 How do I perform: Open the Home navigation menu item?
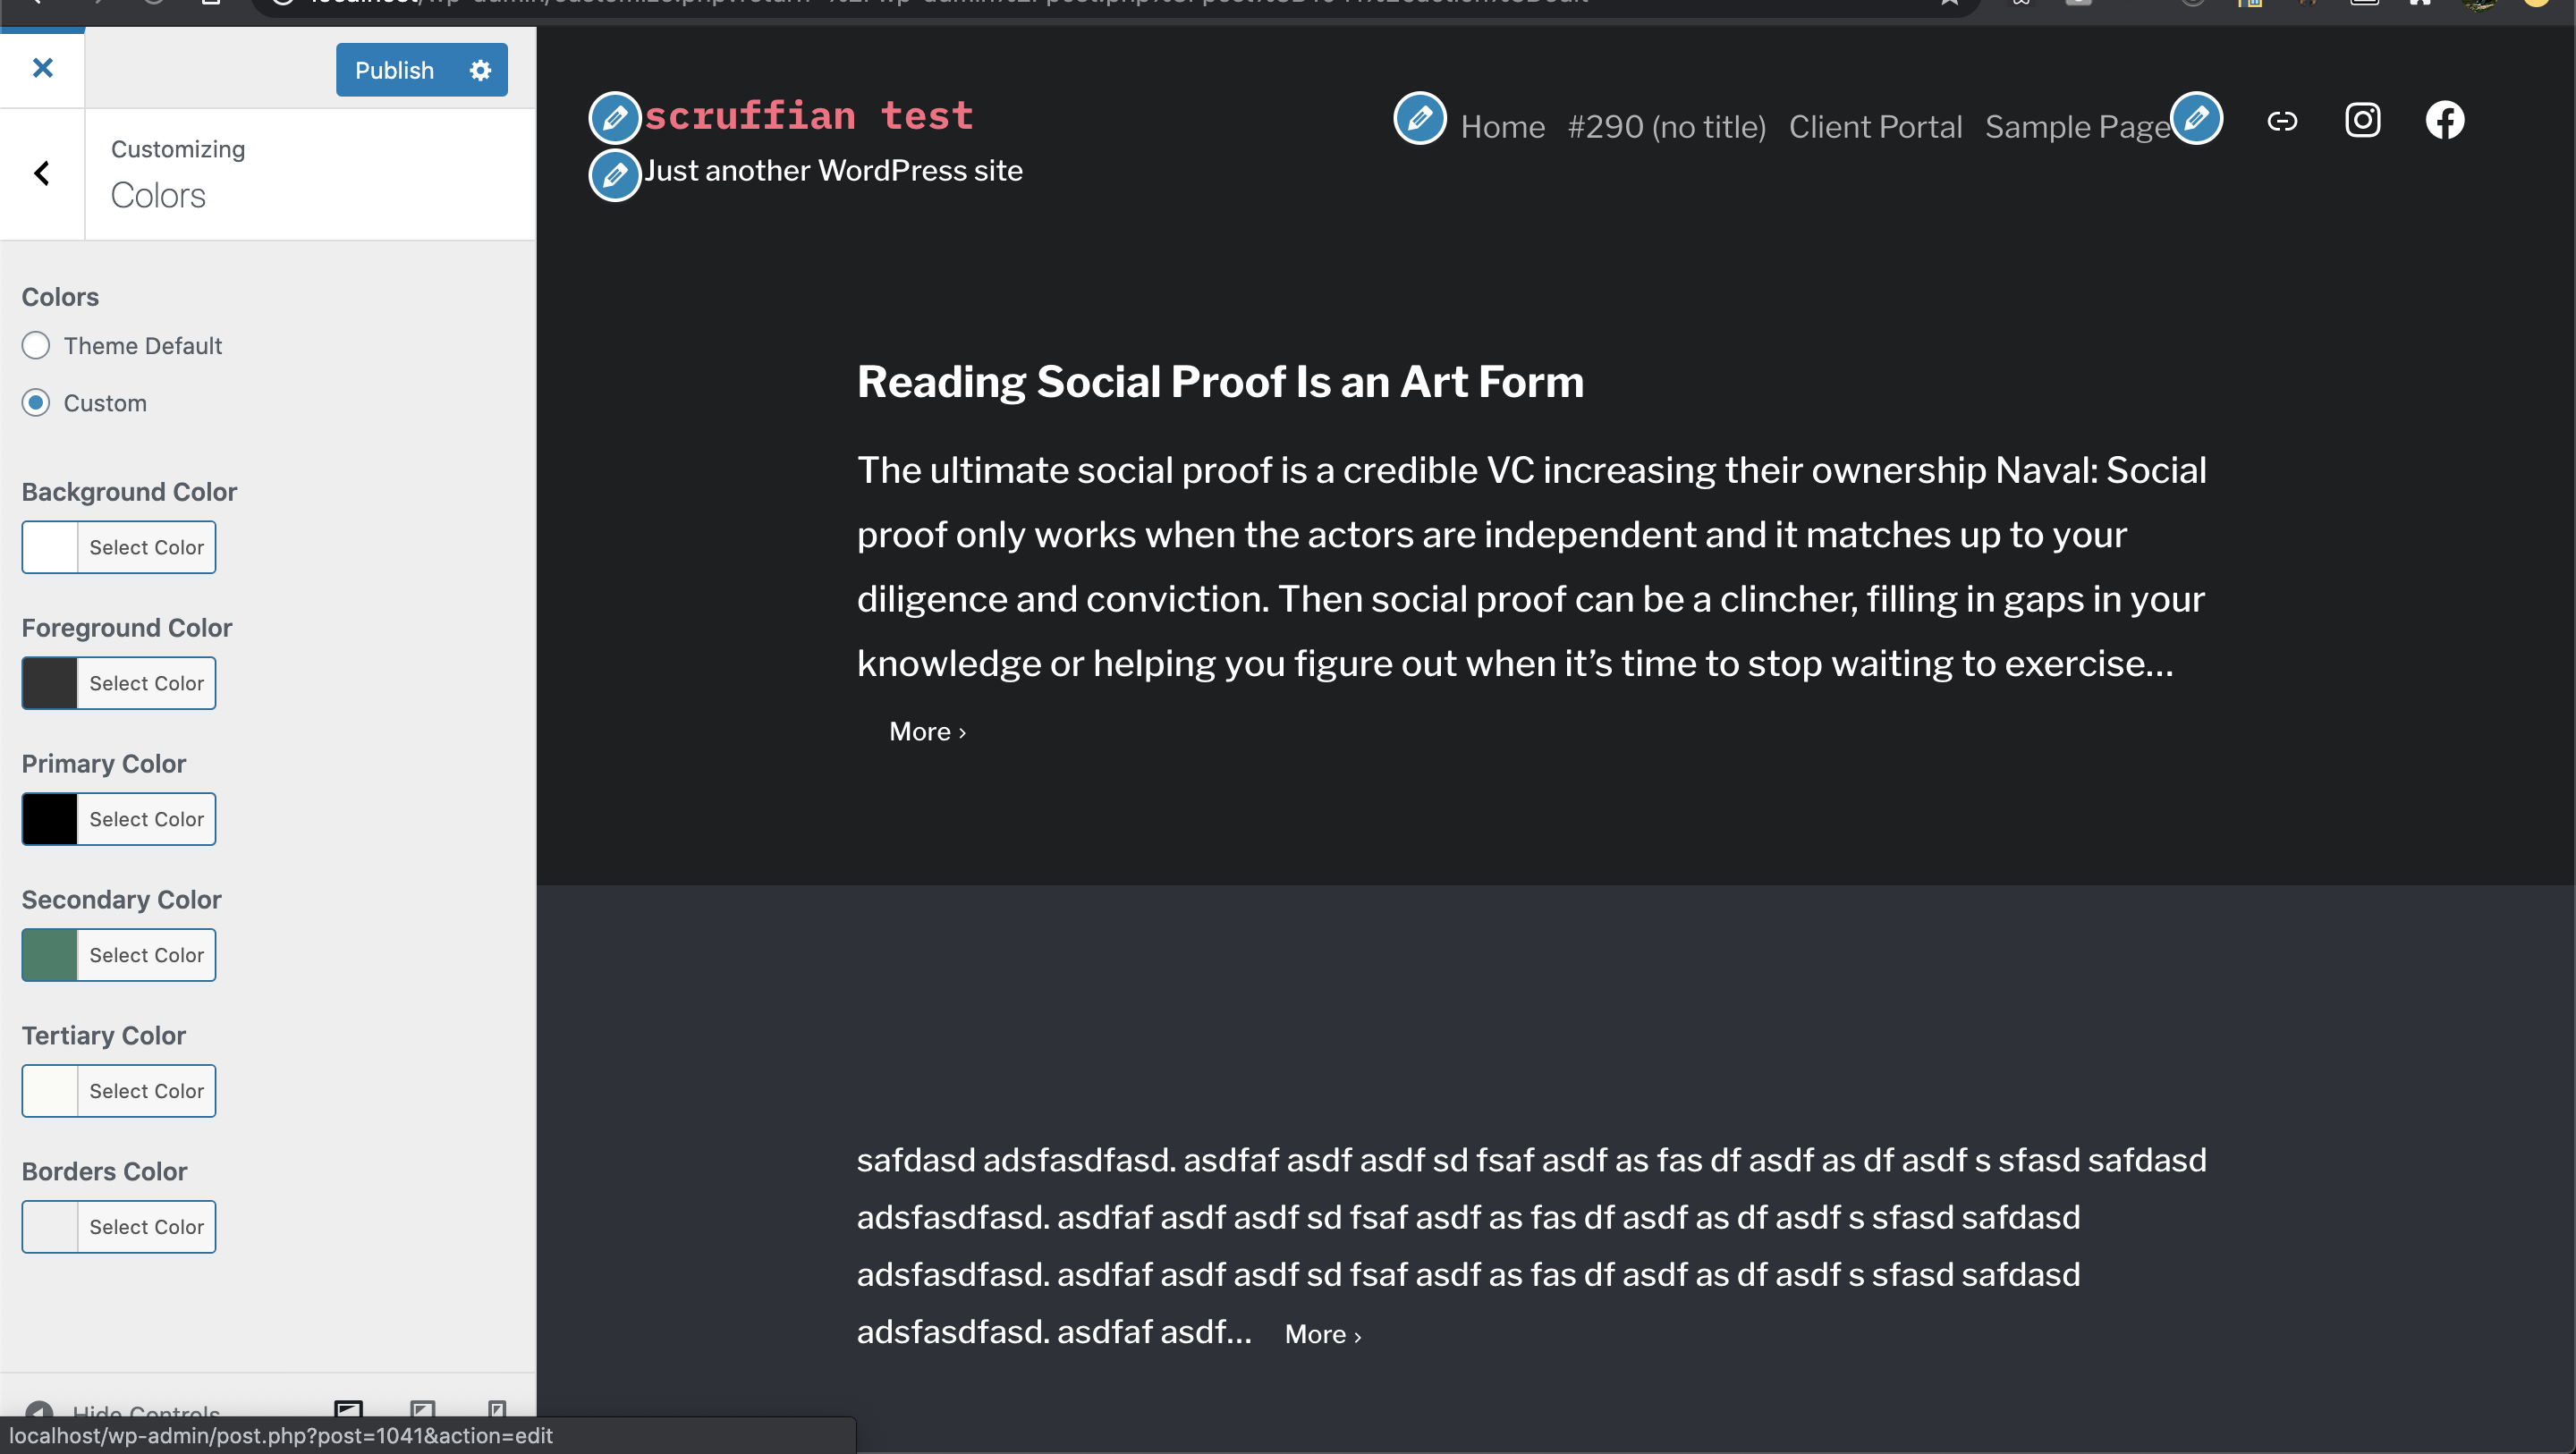(1503, 126)
